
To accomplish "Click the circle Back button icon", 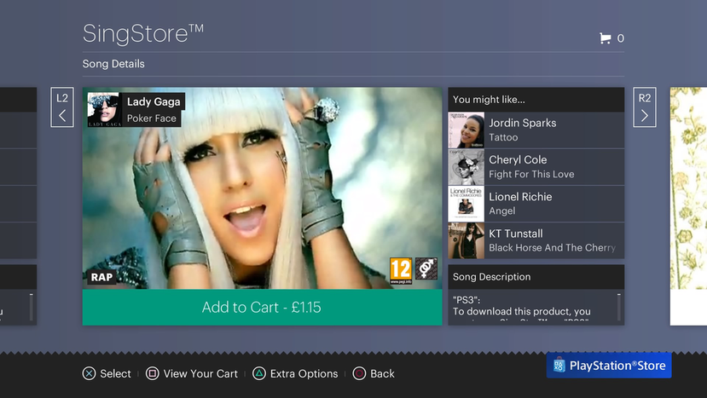I will [359, 373].
